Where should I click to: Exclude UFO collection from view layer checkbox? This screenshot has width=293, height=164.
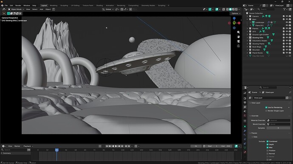284,31
